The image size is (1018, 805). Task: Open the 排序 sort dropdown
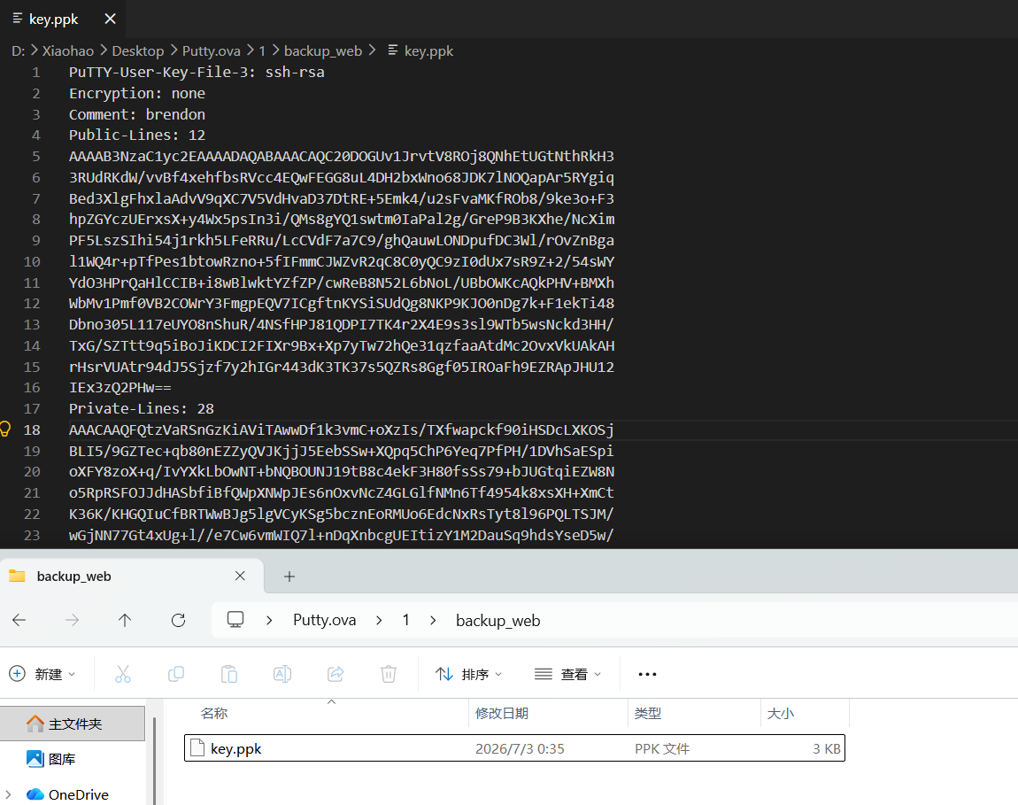[x=469, y=674]
